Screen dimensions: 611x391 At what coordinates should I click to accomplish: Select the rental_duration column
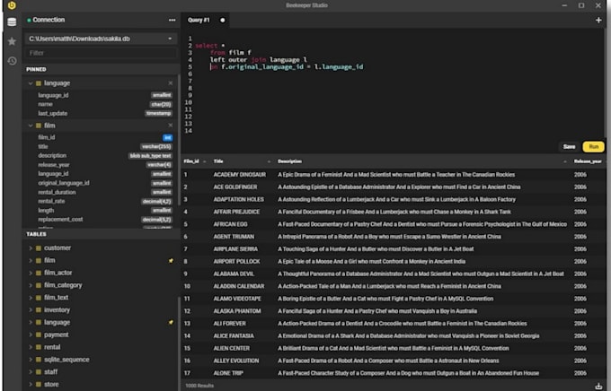point(57,192)
